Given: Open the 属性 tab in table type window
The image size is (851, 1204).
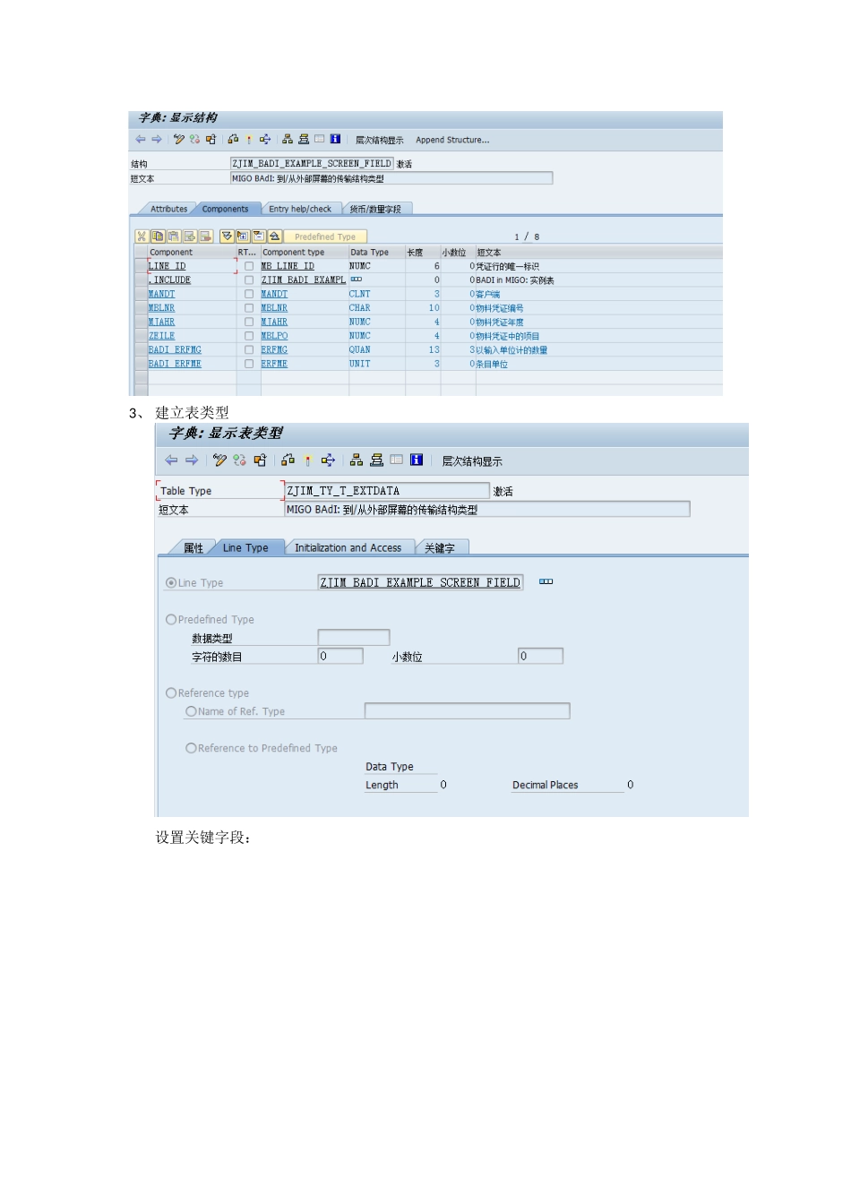Looking at the screenshot, I should pos(193,547).
